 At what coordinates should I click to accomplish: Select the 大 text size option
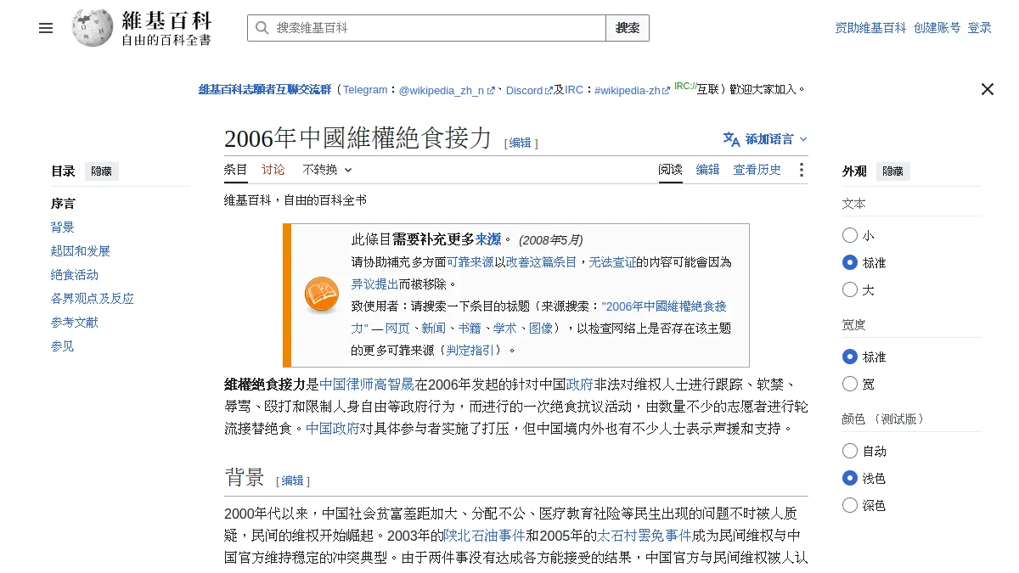click(x=850, y=289)
